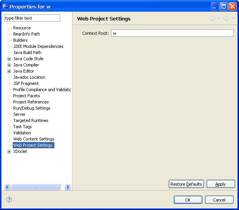Go back with the left navigation arrow
Viewport: 239px width, 210px height.
212,19
